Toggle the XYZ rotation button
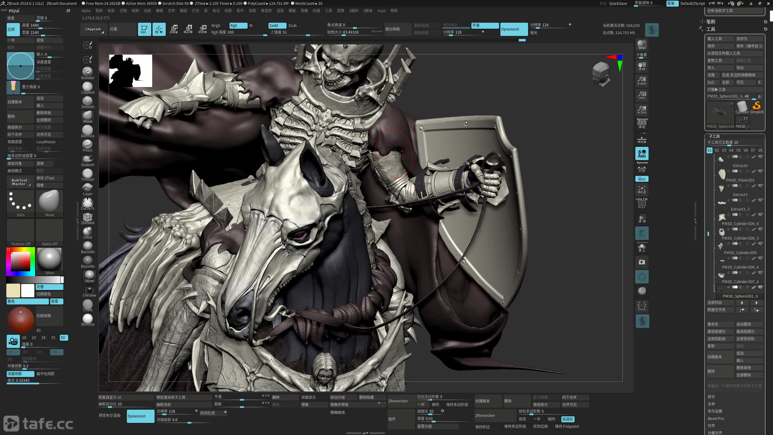The image size is (773, 435). (642, 179)
